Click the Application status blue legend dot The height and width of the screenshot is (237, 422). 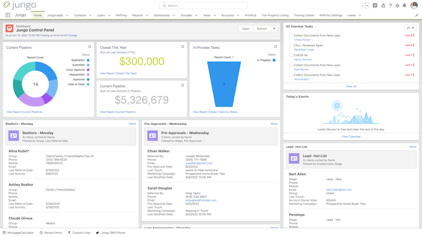click(x=88, y=60)
